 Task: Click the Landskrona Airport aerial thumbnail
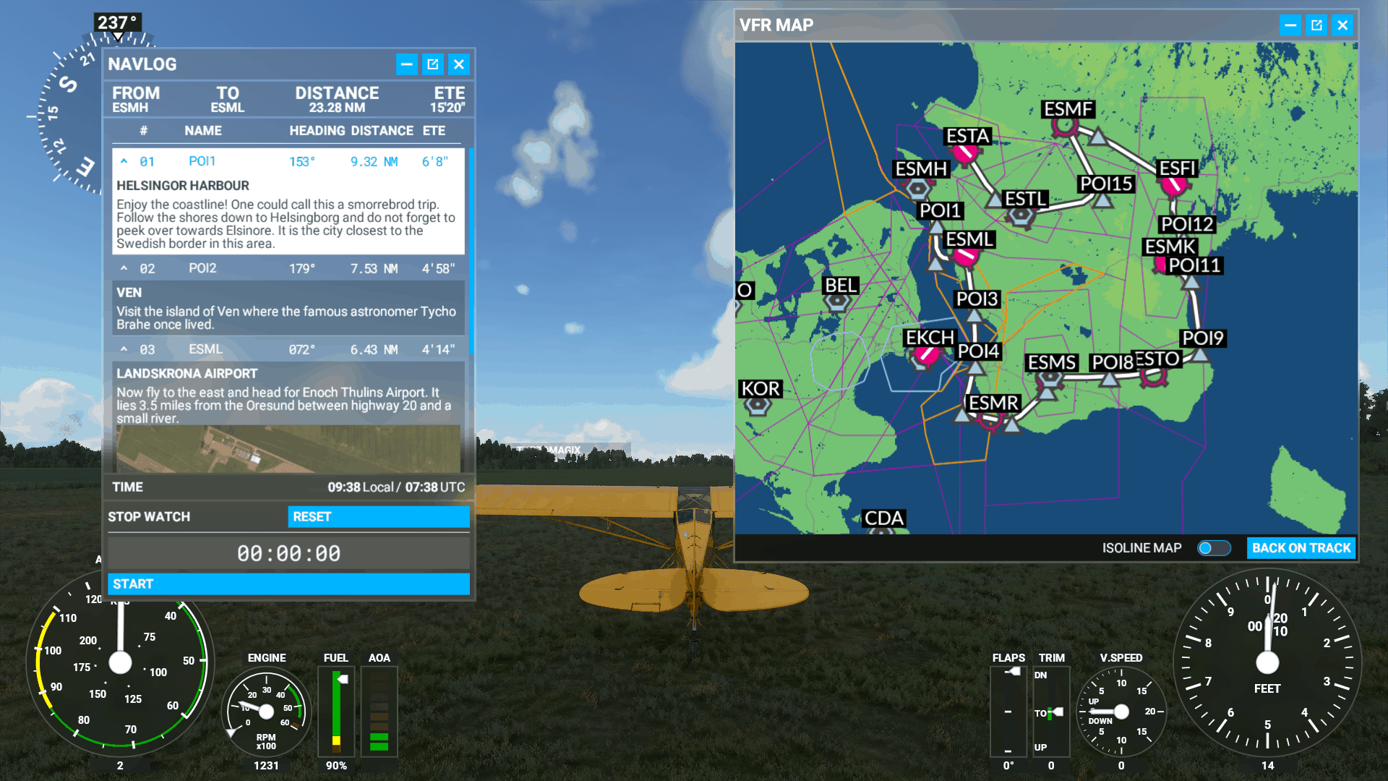pyautogui.click(x=288, y=448)
